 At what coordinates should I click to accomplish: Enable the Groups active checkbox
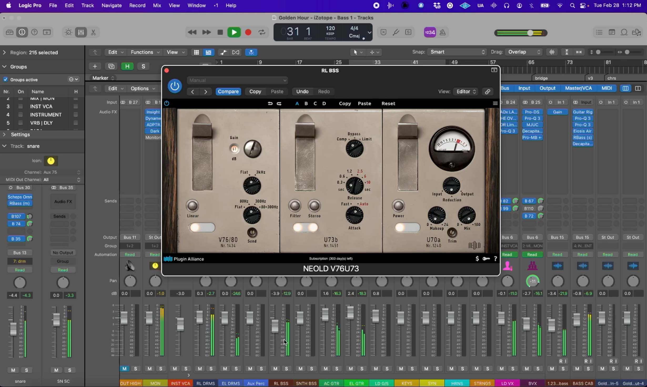tap(5, 80)
